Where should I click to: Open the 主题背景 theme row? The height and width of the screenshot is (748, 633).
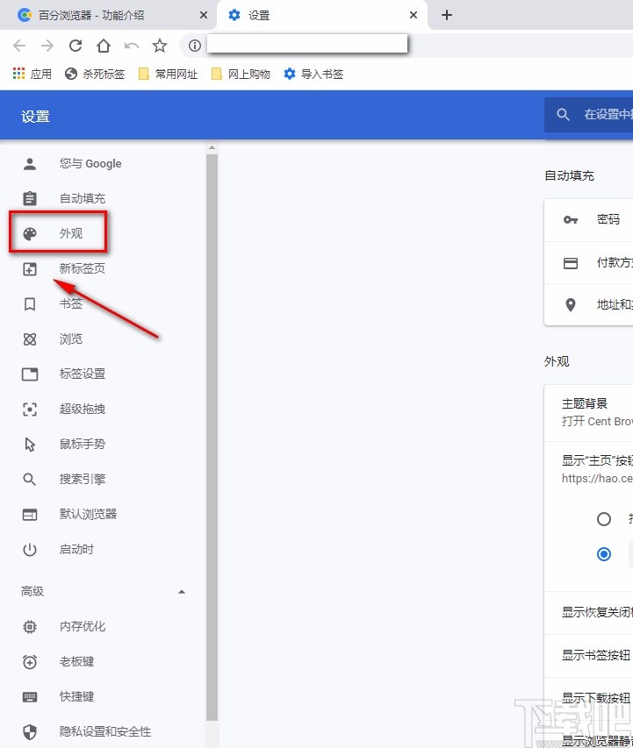click(588, 413)
